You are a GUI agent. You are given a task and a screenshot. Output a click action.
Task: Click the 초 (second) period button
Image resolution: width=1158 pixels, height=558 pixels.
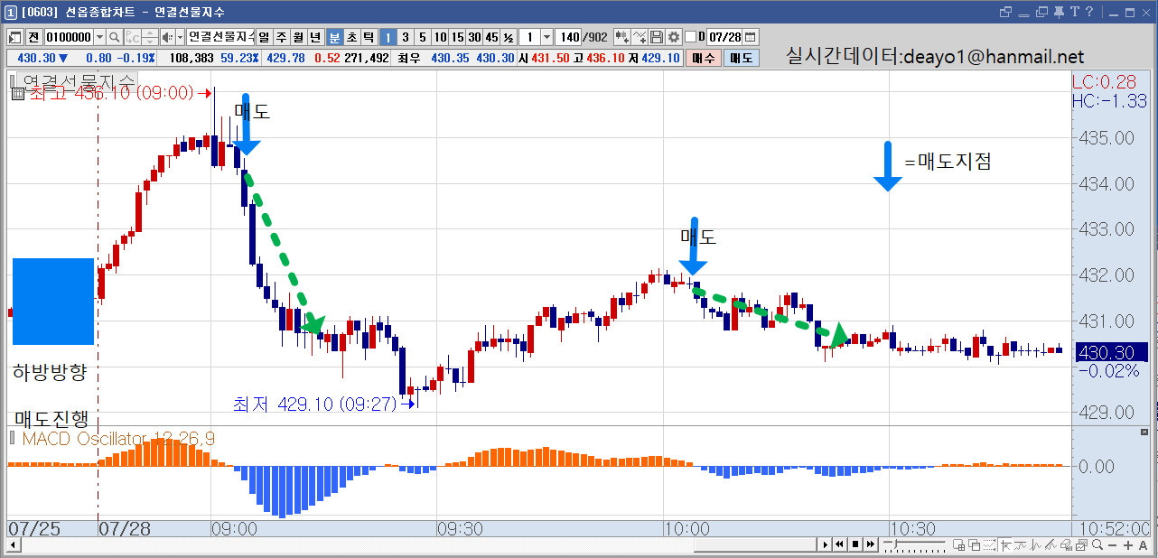click(x=351, y=37)
